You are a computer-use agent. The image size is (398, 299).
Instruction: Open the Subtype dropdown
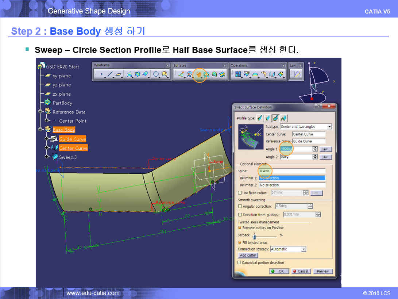tap(329, 127)
